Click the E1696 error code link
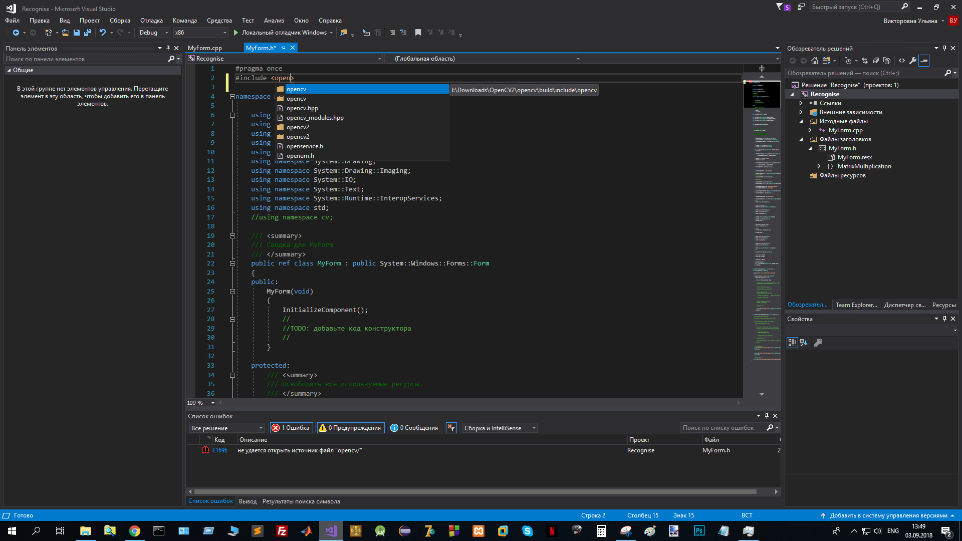 (x=220, y=450)
